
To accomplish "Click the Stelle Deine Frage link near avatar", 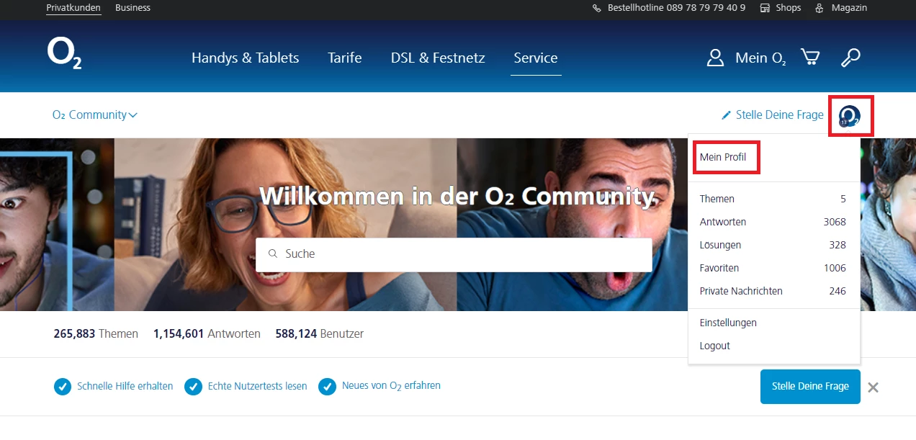I will point(780,115).
